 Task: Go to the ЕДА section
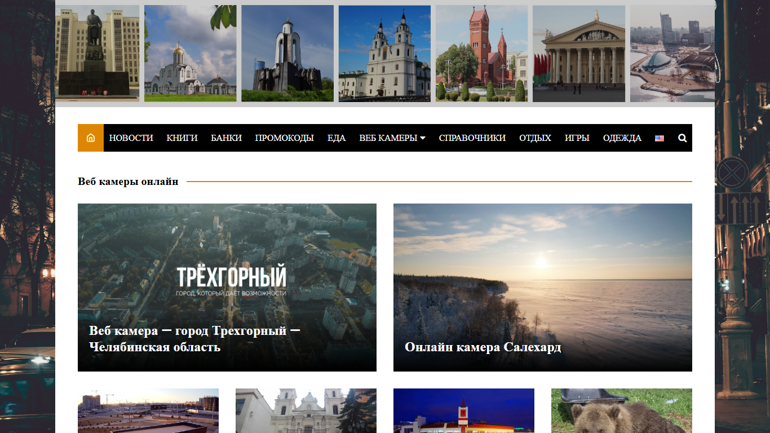(337, 138)
